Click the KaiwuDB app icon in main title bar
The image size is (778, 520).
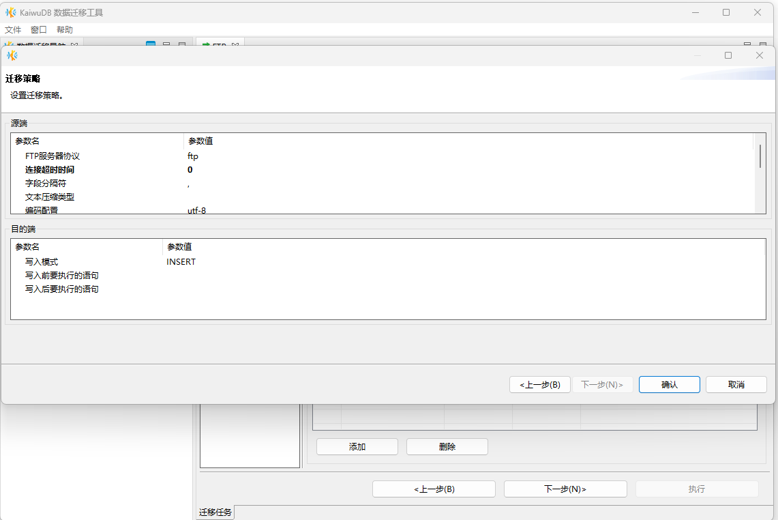(11, 12)
